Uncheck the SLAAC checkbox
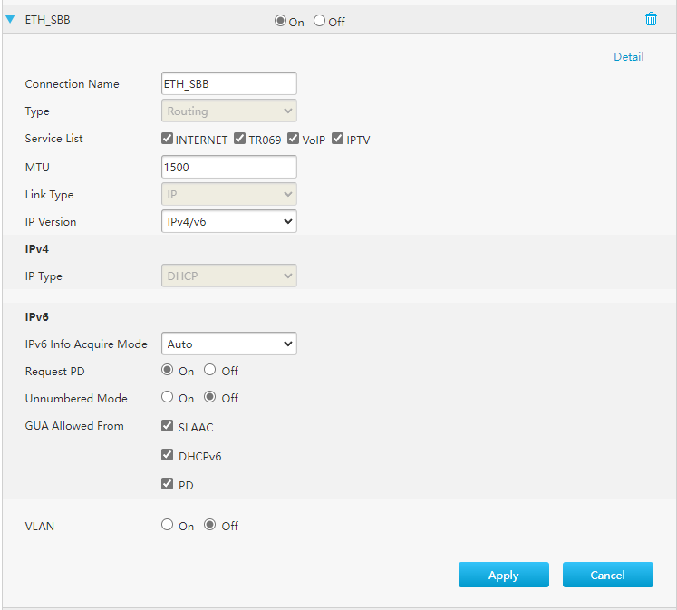 click(x=167, y=426)
